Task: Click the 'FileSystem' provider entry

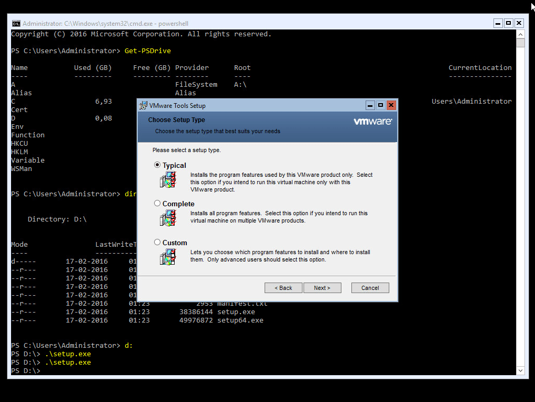Action: [x=196, y=85]
